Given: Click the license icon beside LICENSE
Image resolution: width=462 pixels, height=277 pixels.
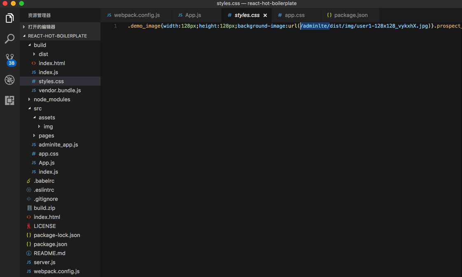Looking at the screenshot, I should coord(29,226).
